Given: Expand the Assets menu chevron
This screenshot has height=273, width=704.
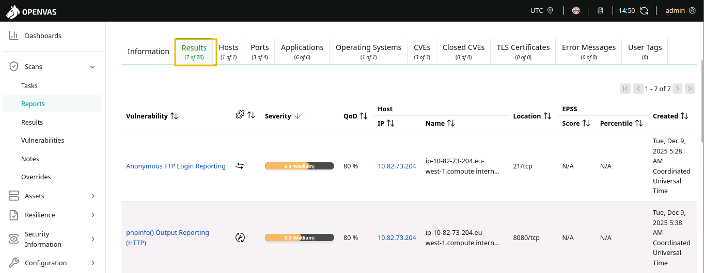Looking at the screenshot, I should (x=93, y=196).
